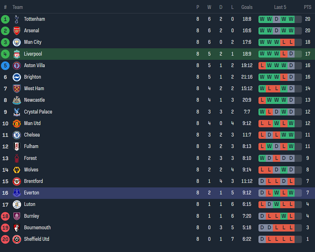Click the Everton club crest icon
The image size is (315, 252).
(17, 193)
